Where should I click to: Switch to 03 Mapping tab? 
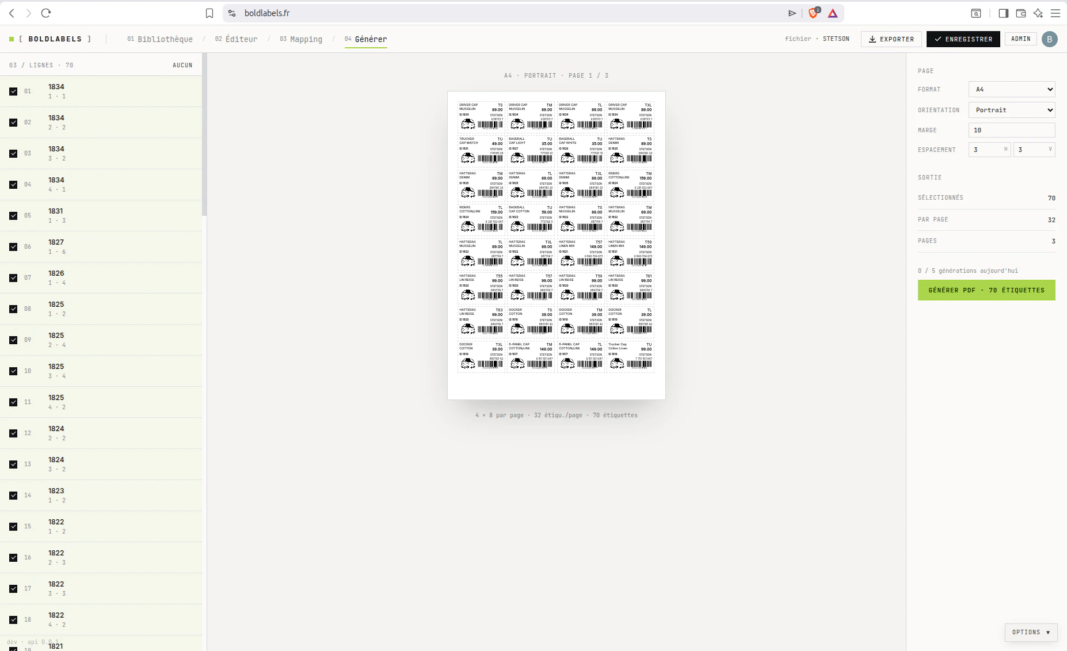(301, 39)
